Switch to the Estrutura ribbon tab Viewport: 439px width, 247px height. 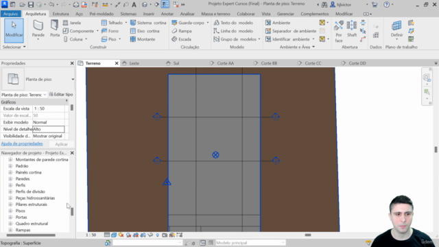(60, 14)
